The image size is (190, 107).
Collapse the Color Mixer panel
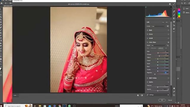coord(148,42)
